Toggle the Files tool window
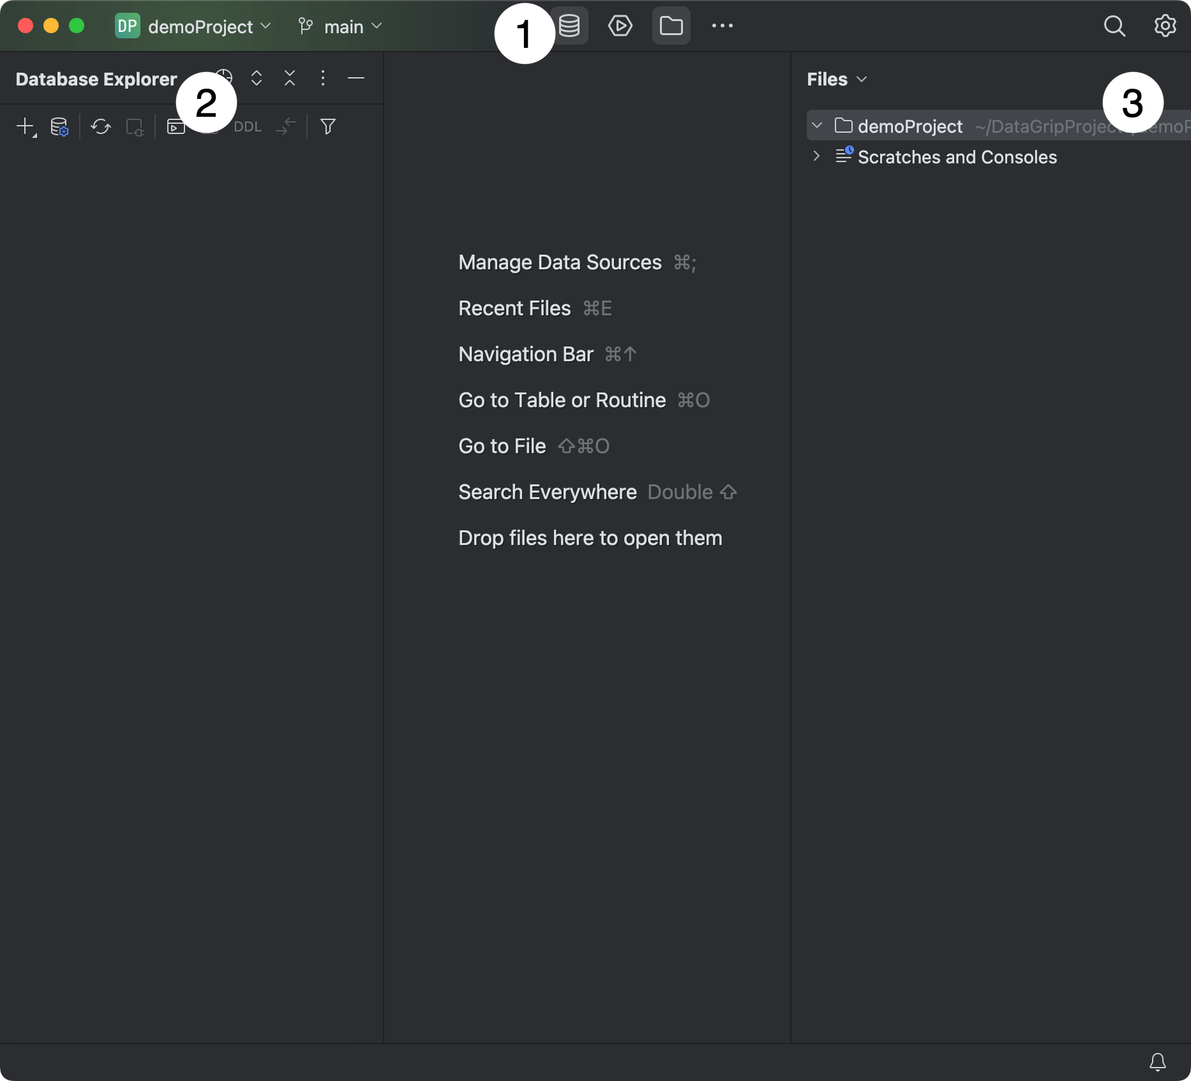This screenshot has height=1081, width=1191. coord(671,26)
